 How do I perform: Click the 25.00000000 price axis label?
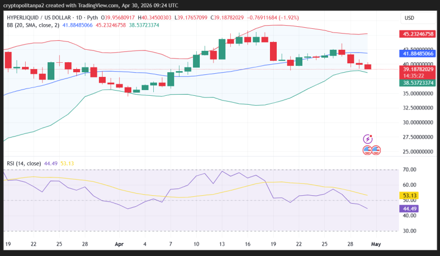coord(418,152)
